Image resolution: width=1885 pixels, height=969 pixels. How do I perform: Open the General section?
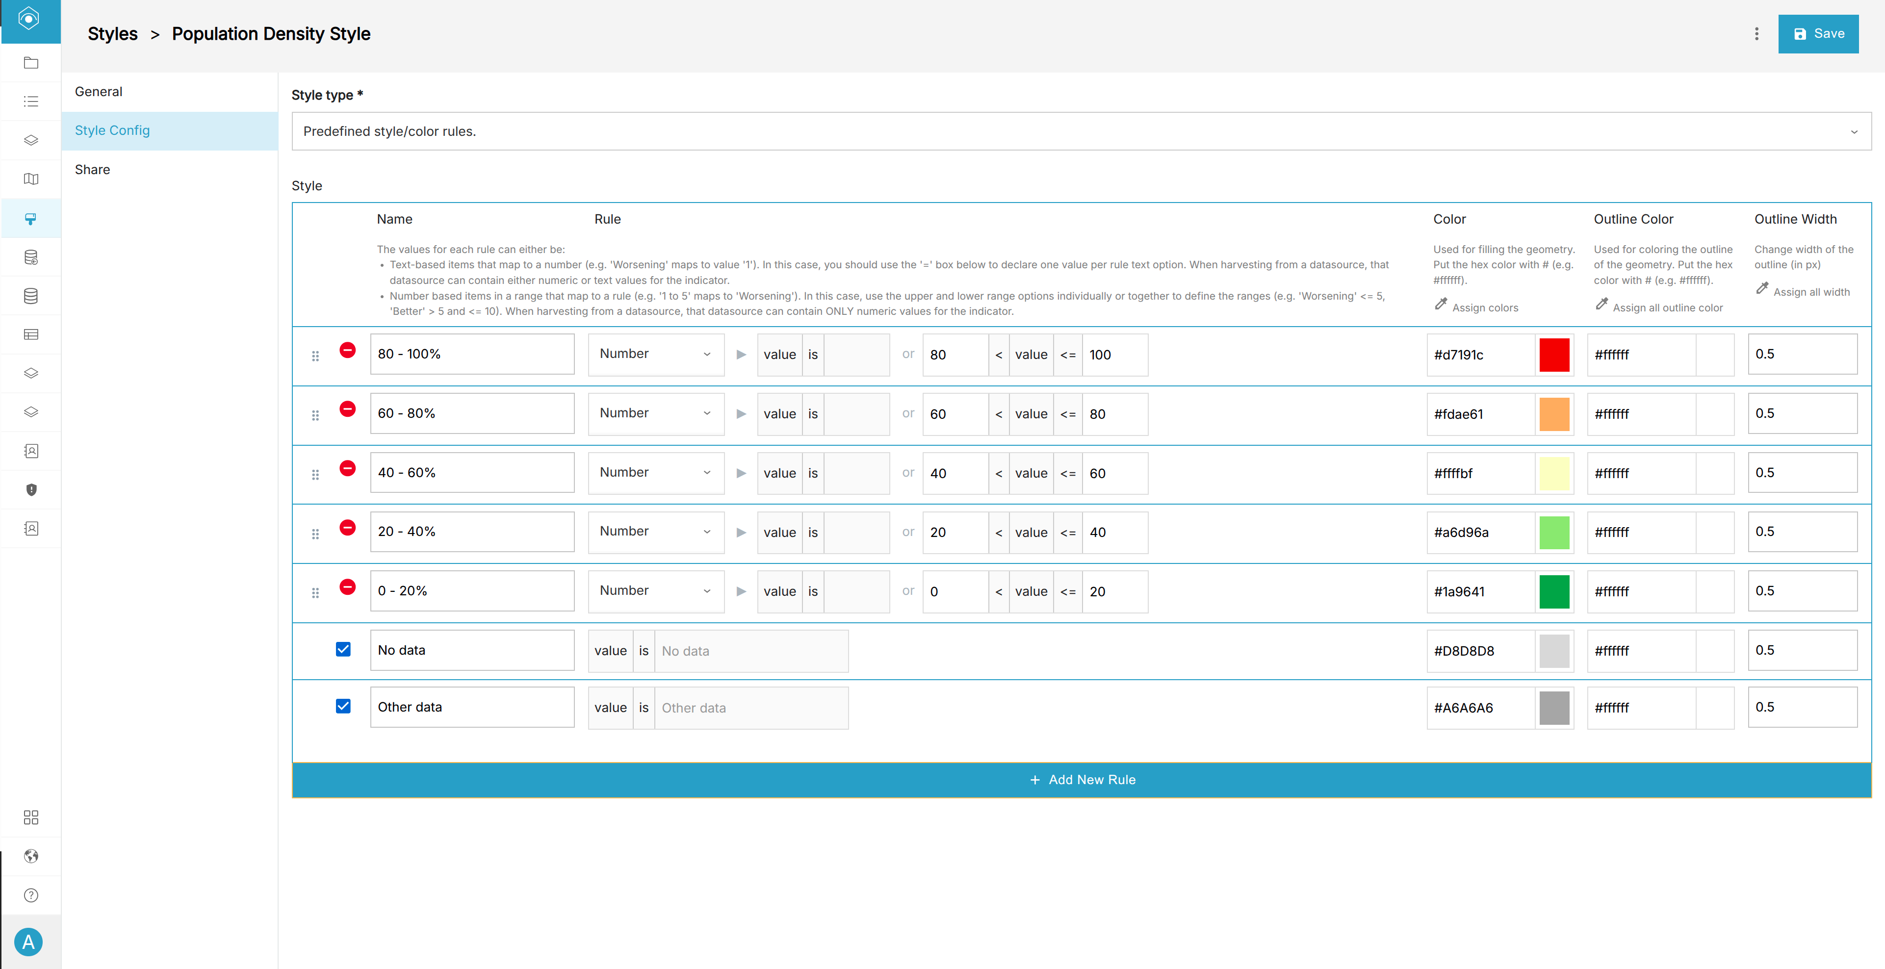tap(170, 91)
